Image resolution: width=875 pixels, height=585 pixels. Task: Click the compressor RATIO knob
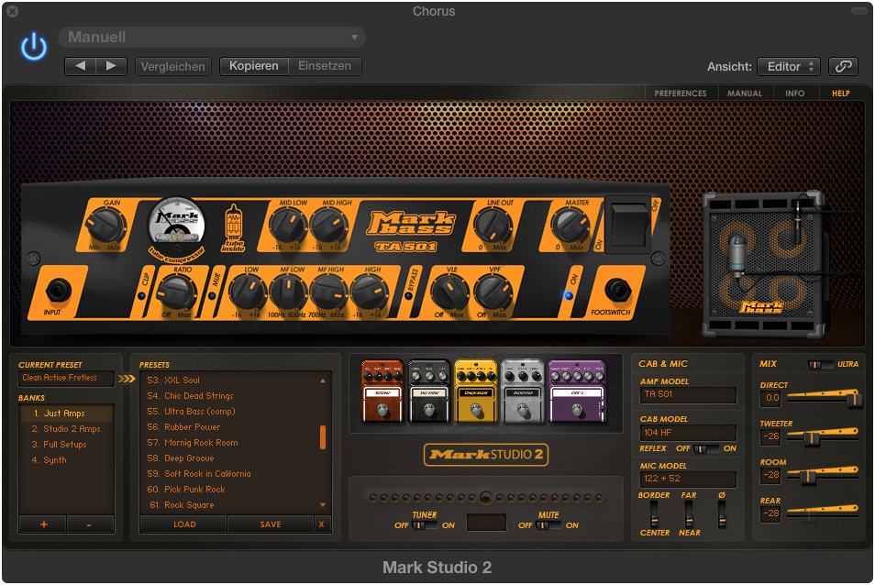[x=176, y=292]
